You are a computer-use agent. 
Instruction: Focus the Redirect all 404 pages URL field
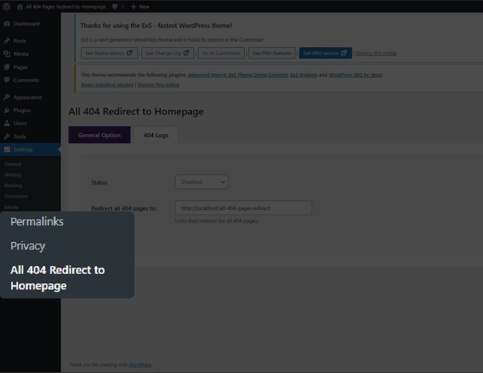point(244,208)
